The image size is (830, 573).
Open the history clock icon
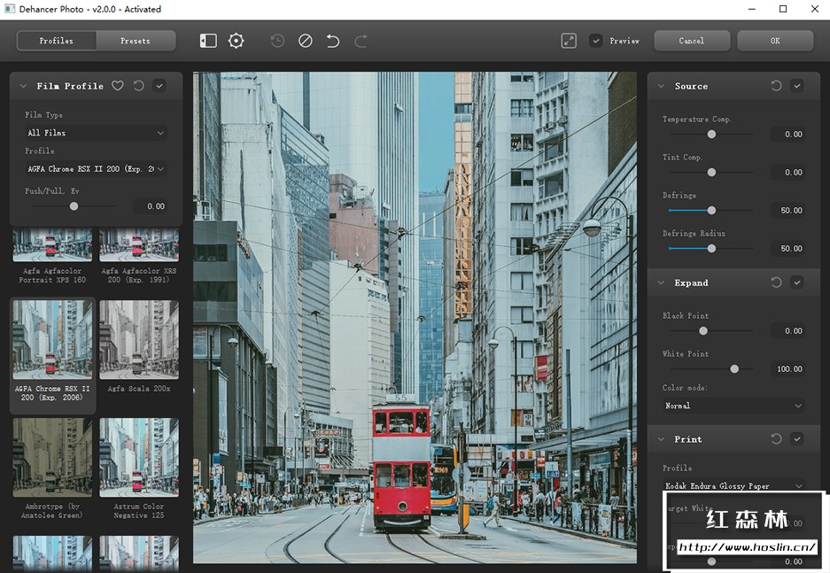[277, 41]
